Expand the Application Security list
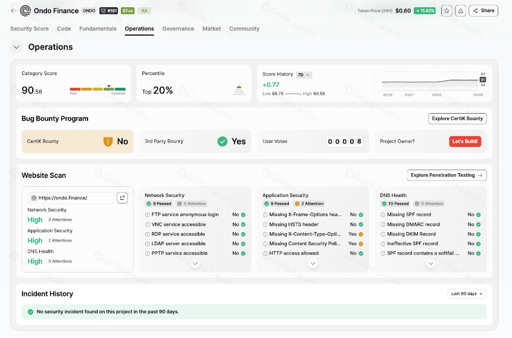The width and height of the screenshot is (512, 338). 313,263
